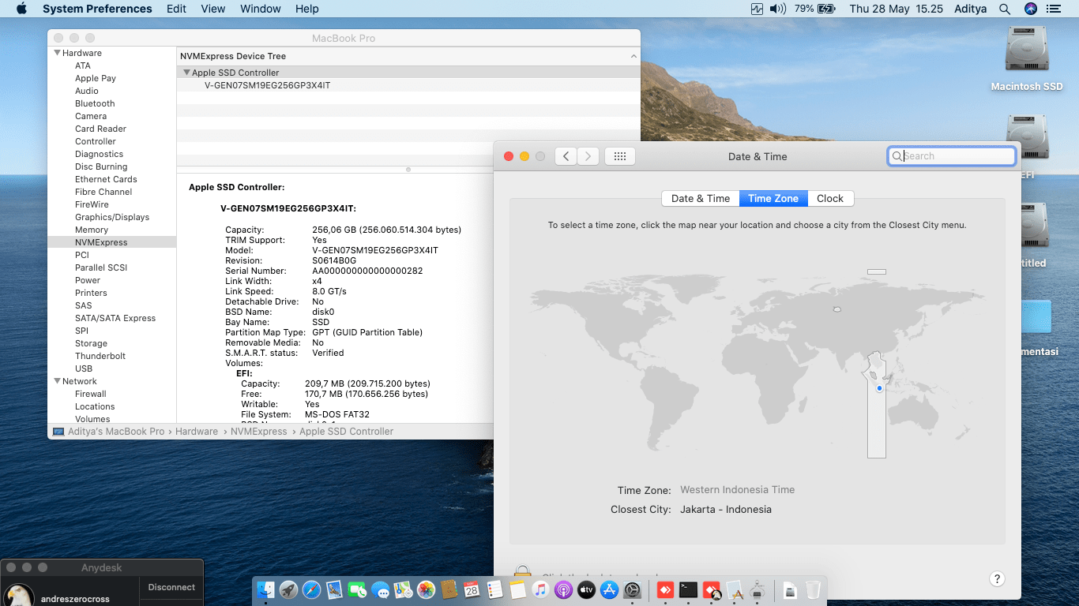Image resolution: width=1079 pixels, height=606 pixels.
Task: Click the volume icon in menu bar
Action: [x=778, y=9]
